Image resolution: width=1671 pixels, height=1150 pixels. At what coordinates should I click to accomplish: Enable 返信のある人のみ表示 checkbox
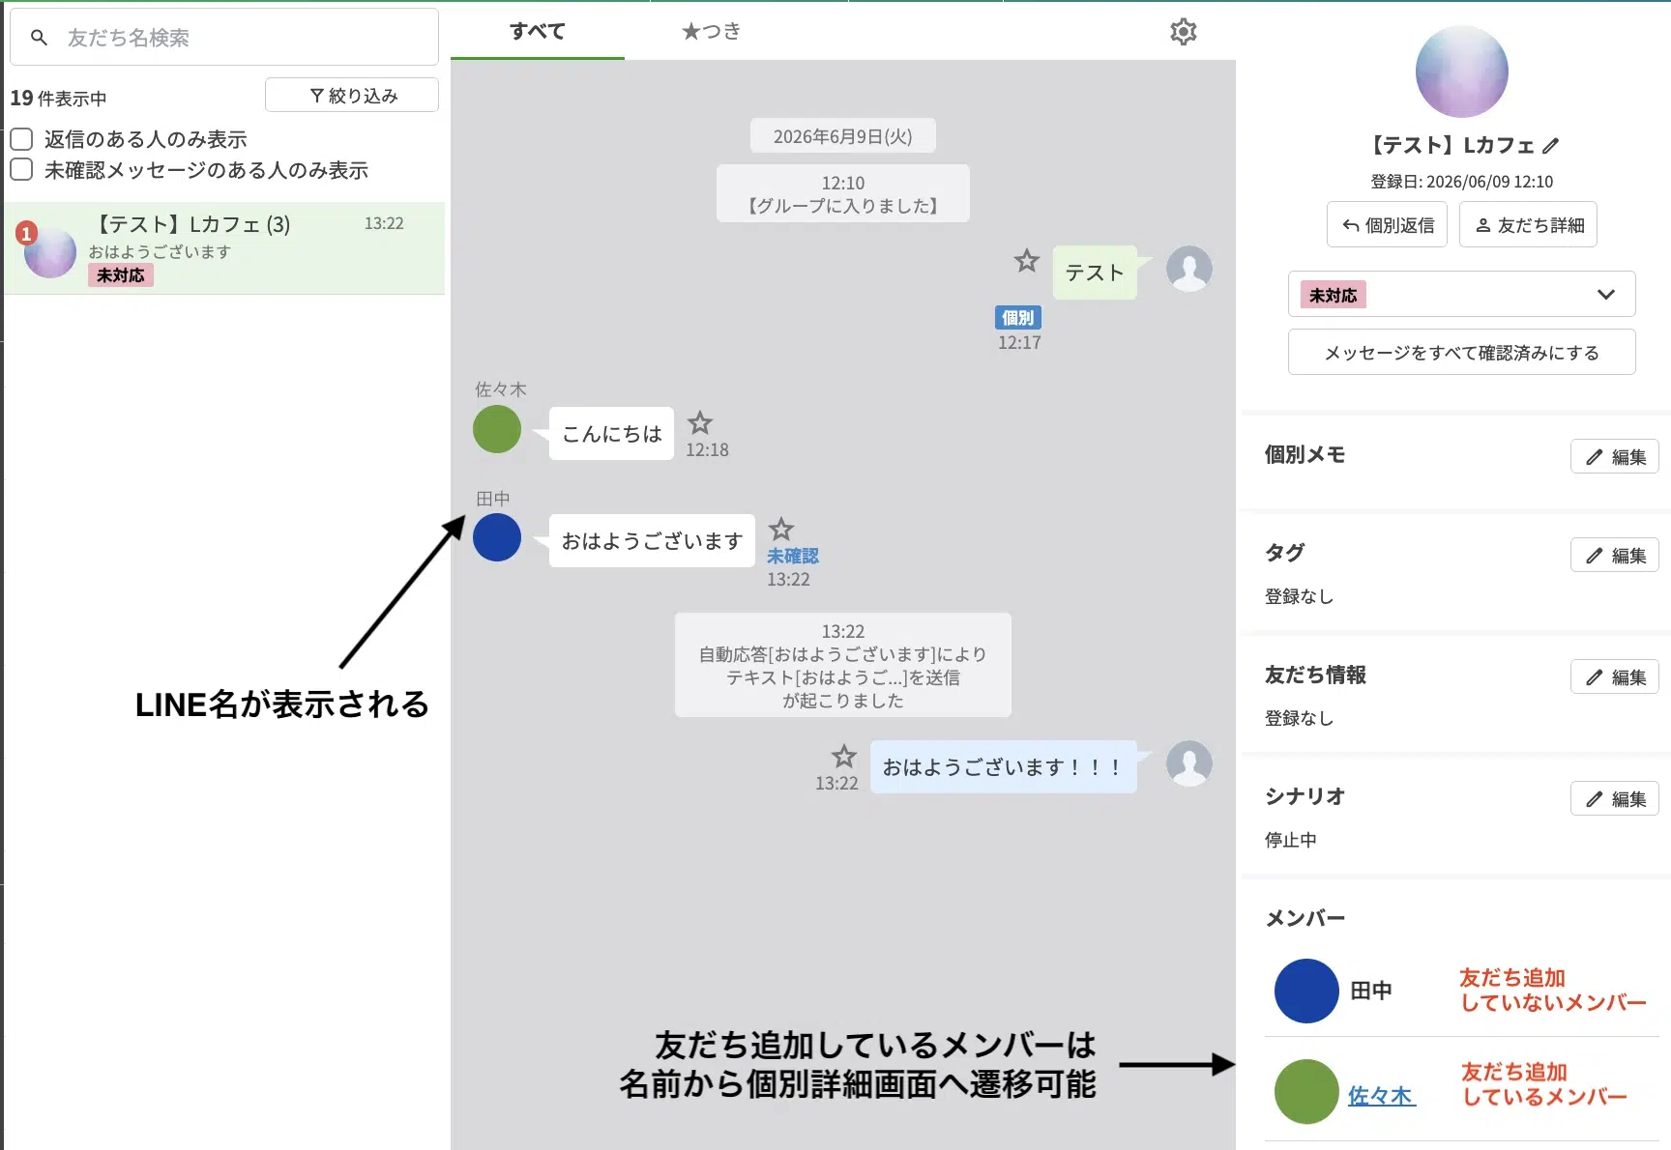tap(21, 139)
